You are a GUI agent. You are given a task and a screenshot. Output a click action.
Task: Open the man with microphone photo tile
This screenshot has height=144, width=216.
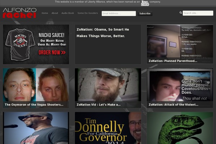point(36,128)
